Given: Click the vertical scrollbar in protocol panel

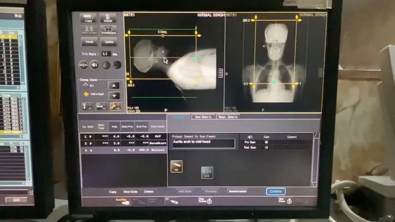Looking at the screenshot, I should pyautogui.click(x=315, y=160).
